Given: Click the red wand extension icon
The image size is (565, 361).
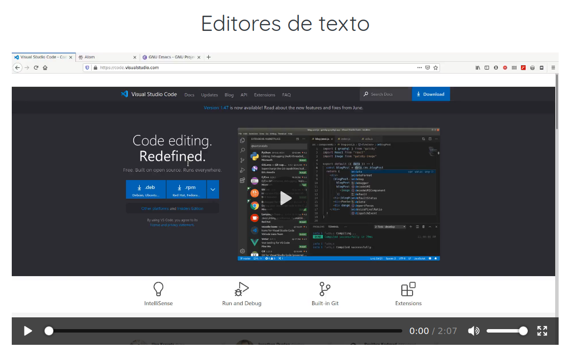Looking at the screenshot, I should [523, 67].
